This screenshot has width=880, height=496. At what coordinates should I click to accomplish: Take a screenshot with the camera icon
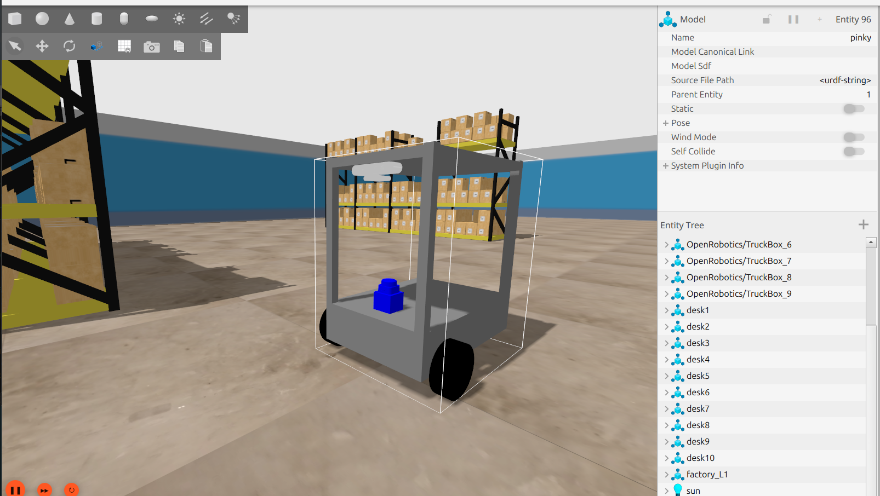152,47
